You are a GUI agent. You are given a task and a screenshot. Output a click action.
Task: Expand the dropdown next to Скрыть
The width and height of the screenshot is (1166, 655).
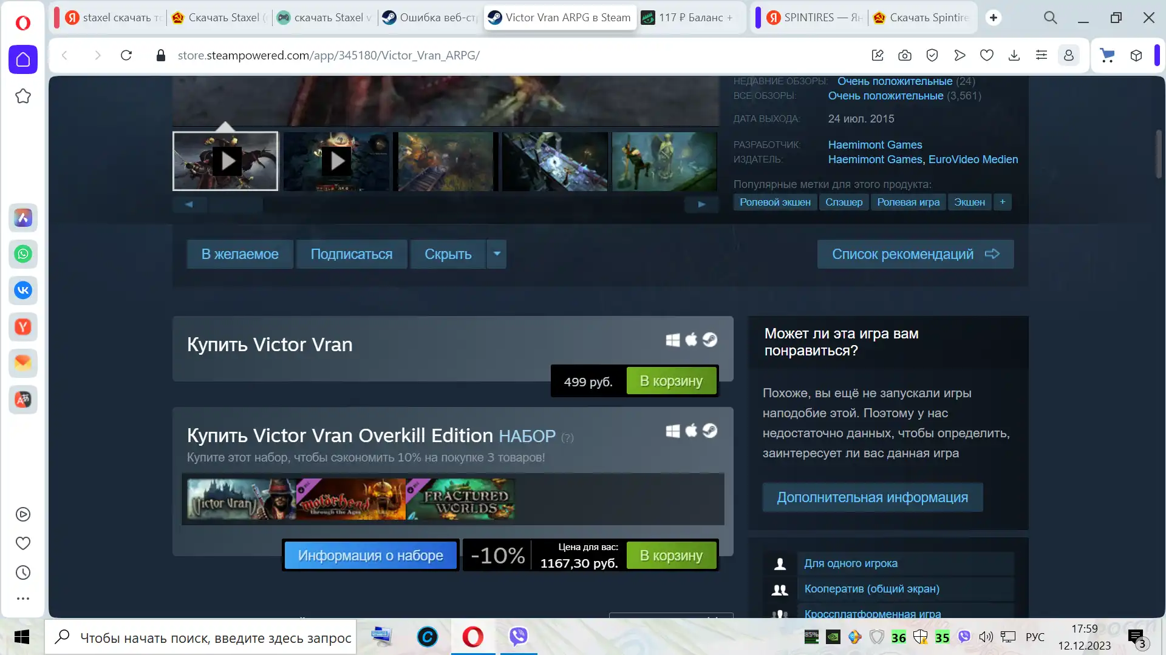pyautogui.click(x=497, y=254)
